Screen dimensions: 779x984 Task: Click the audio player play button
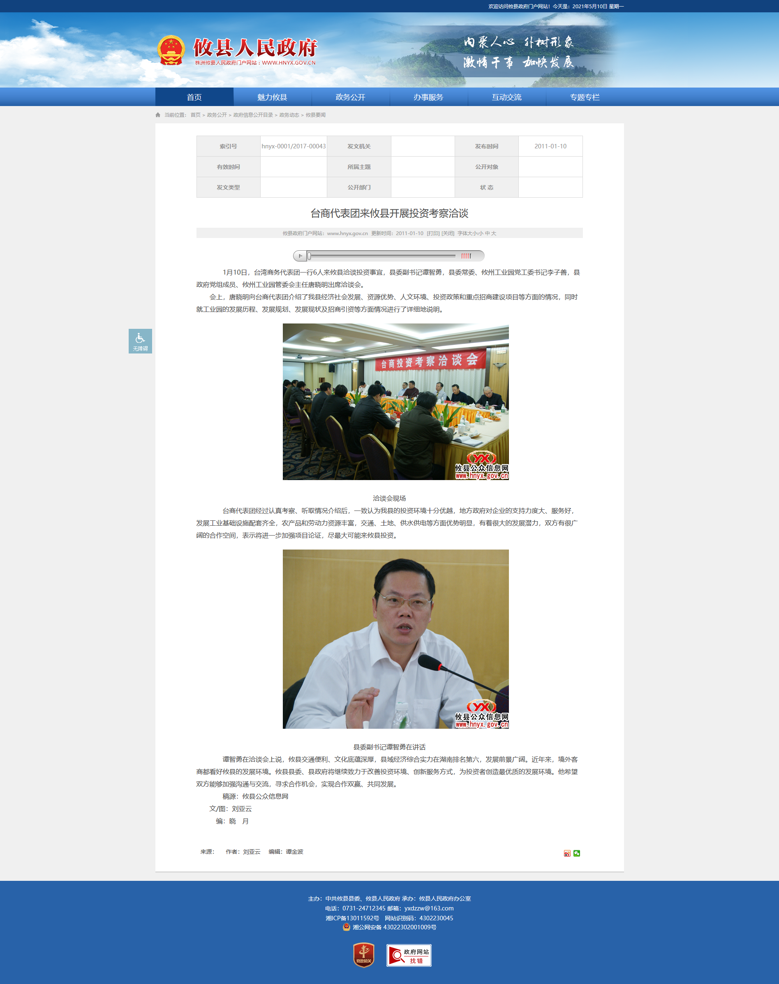click(x=300, y=256)
